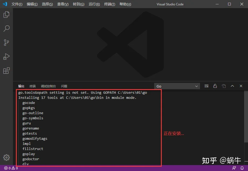Viewport: 248px width, 171px height.
Task: Open the 转到(G) menu
Action: 78,4
